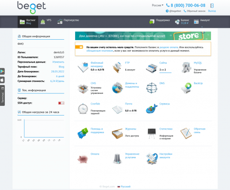Click the 6,24 ₽/день cost link
Viewport: 230px width, 190px height.
tap(57, 81)
